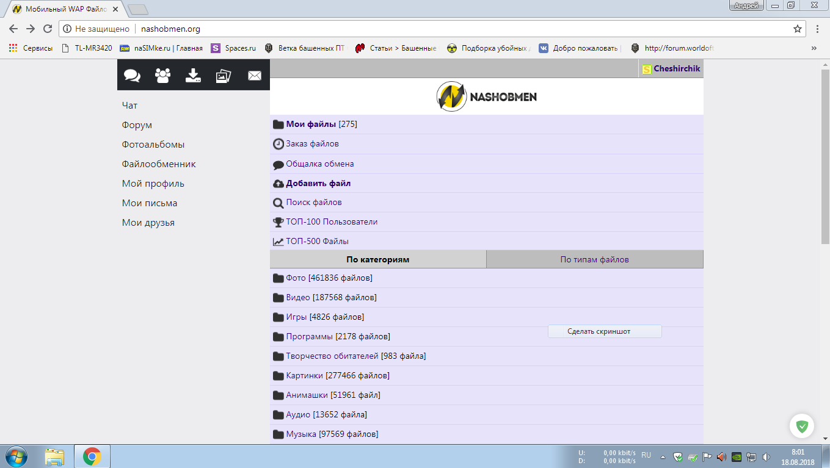This screenshot has height=468, width=830.
Task: Show hidden system tray icons arrow
Action: (663, 456)
